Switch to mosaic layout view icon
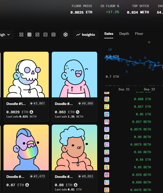The width and height of the screenshot is (163, 193). click(37, 35)
